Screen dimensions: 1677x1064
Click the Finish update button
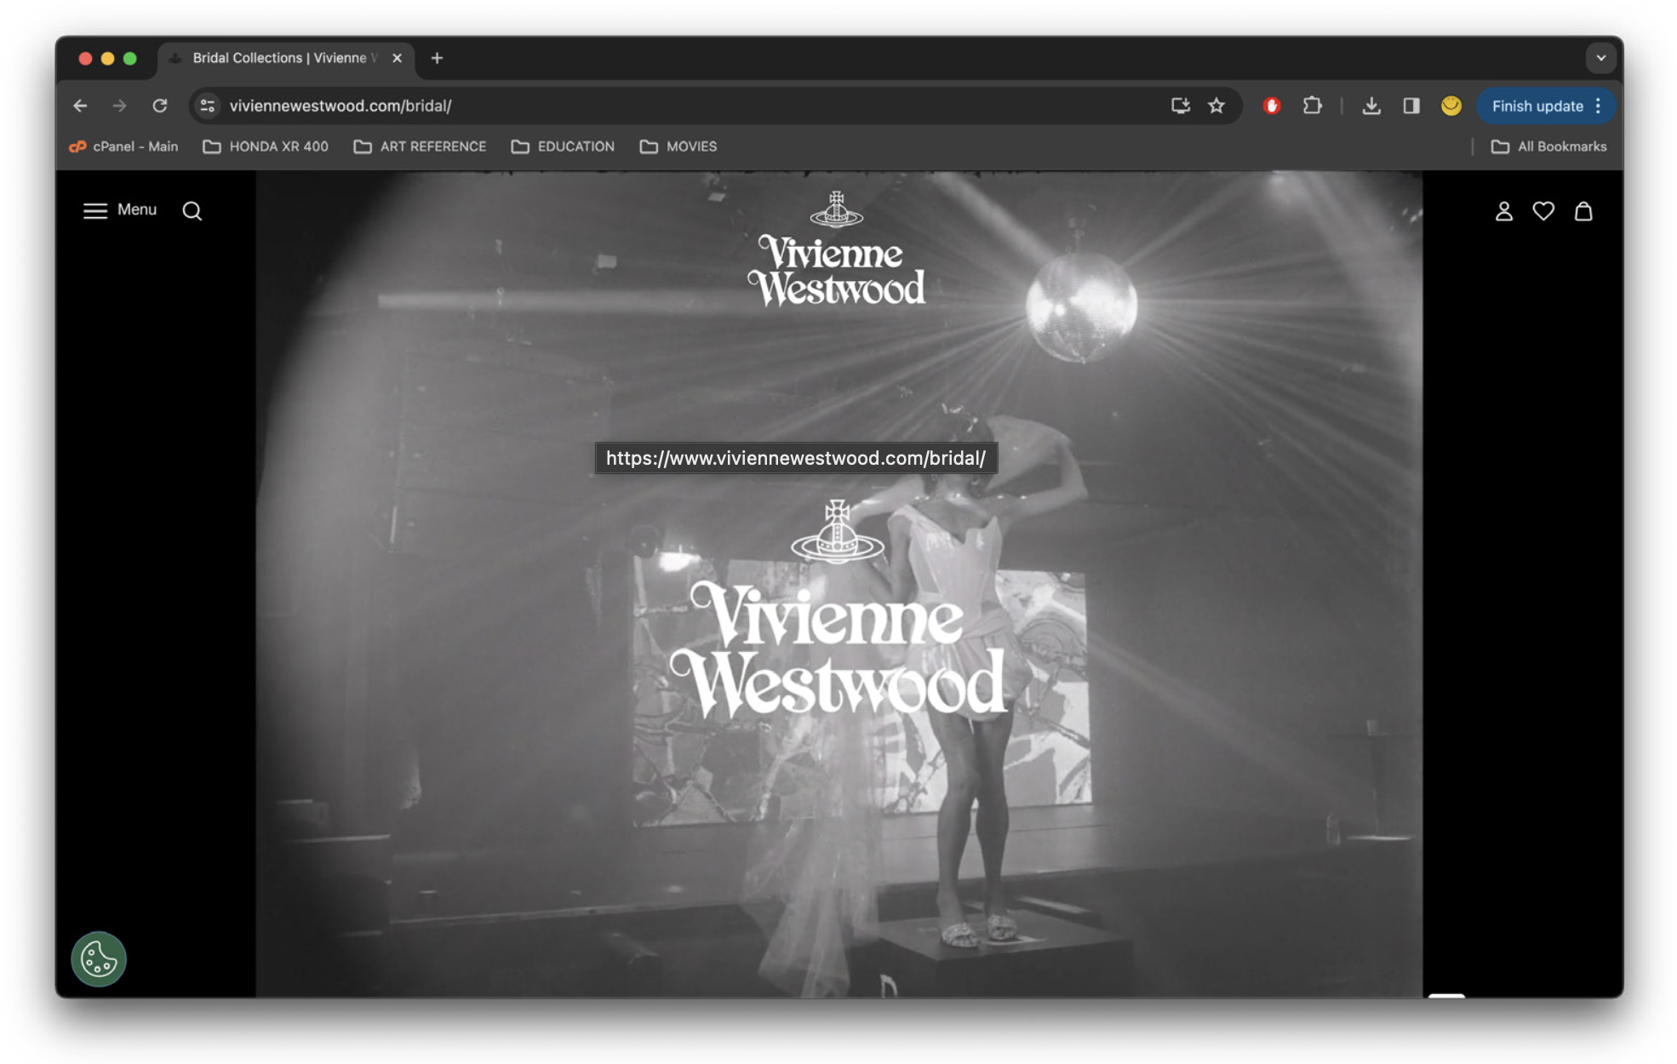point(1537,106)
